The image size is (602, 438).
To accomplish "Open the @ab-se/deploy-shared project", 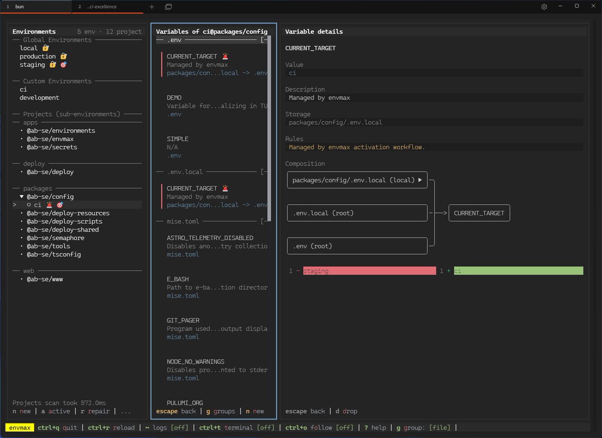I will (x=63, y=230).
